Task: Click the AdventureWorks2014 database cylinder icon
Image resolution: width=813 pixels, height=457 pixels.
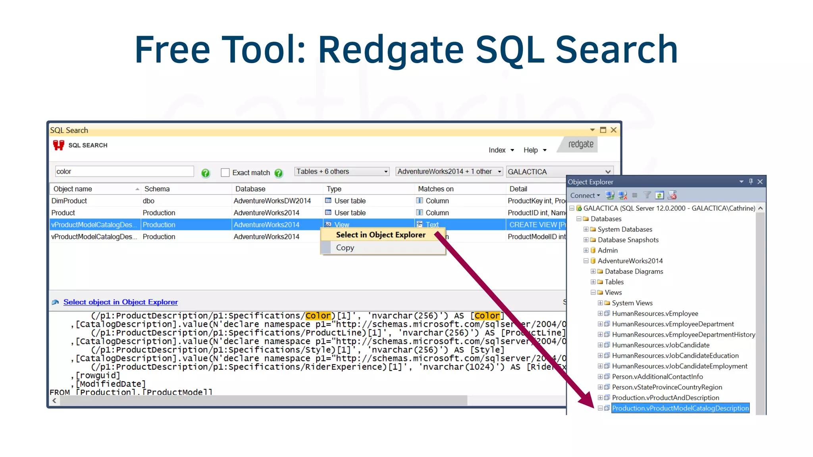Action: click(593, 261)
